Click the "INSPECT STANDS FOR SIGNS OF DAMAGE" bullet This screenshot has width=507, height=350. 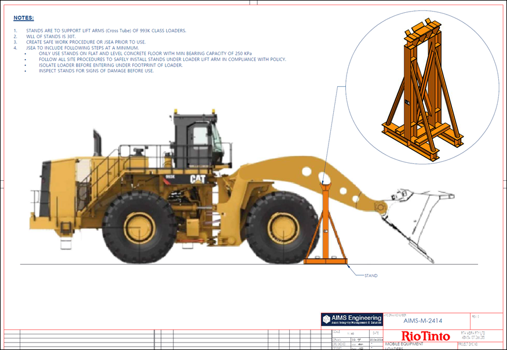96,71
